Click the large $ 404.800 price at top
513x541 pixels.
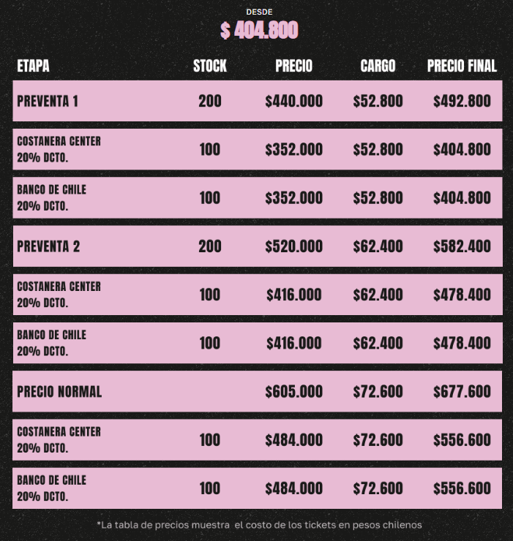coord(259,30)
